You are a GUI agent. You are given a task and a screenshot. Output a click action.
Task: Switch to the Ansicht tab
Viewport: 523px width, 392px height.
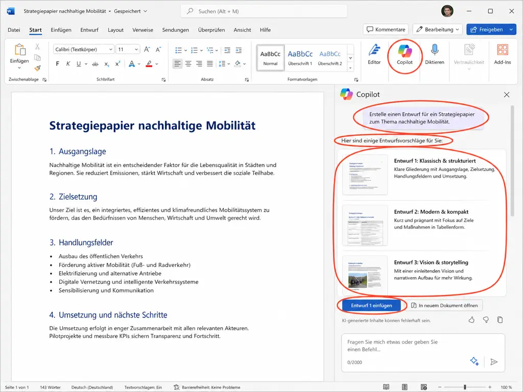(x=242, y=30)
